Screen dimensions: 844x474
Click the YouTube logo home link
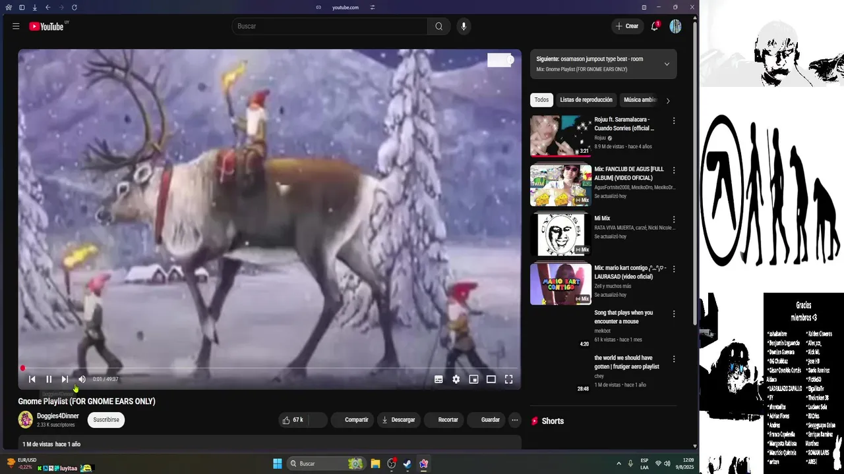[46, 26]
